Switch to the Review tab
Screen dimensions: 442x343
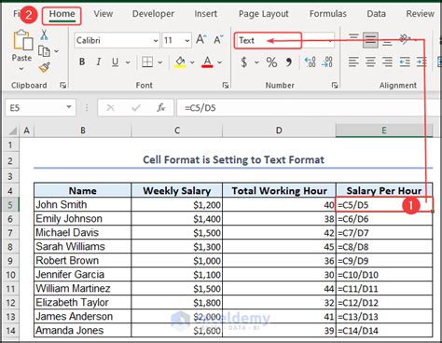(x=420, y=14)
